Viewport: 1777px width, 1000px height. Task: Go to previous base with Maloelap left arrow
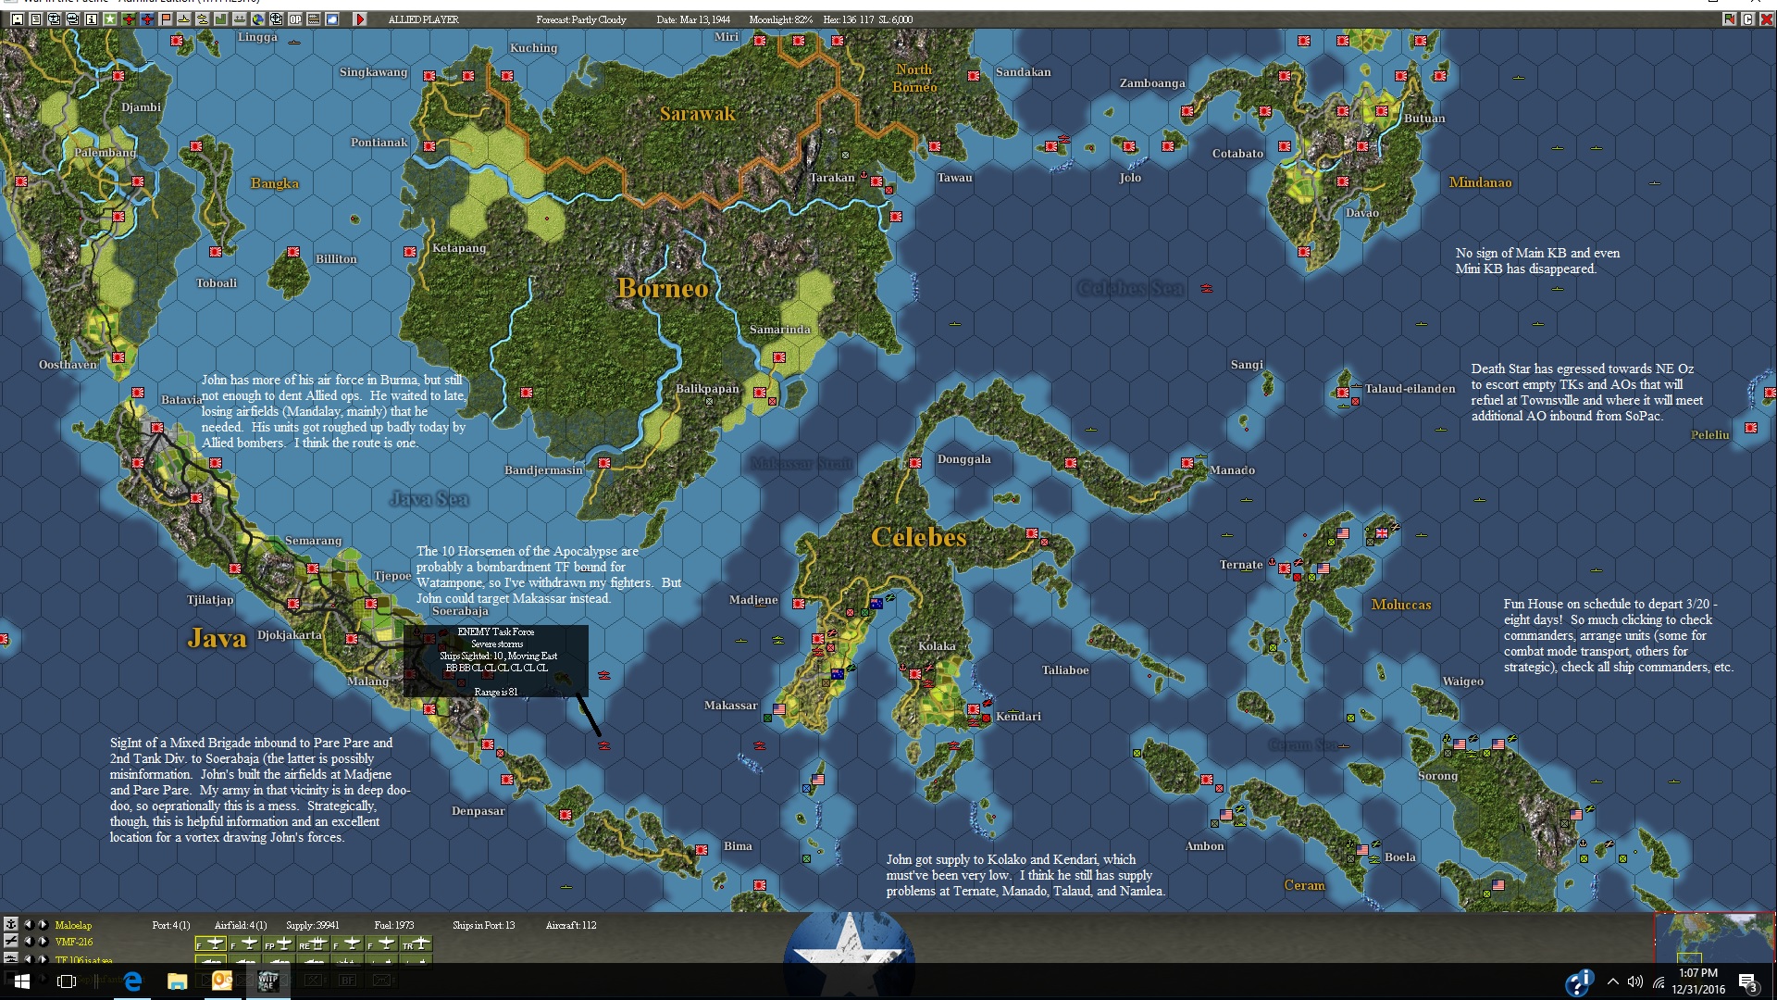(29, 925)
